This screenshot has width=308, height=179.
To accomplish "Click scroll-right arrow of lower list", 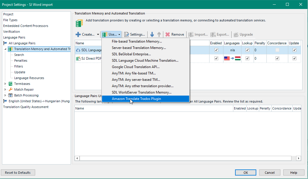I will pyautogui.click(x=299, y=158).
